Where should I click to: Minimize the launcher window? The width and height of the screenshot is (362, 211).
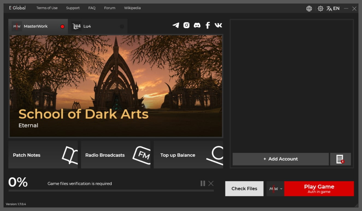346,8
